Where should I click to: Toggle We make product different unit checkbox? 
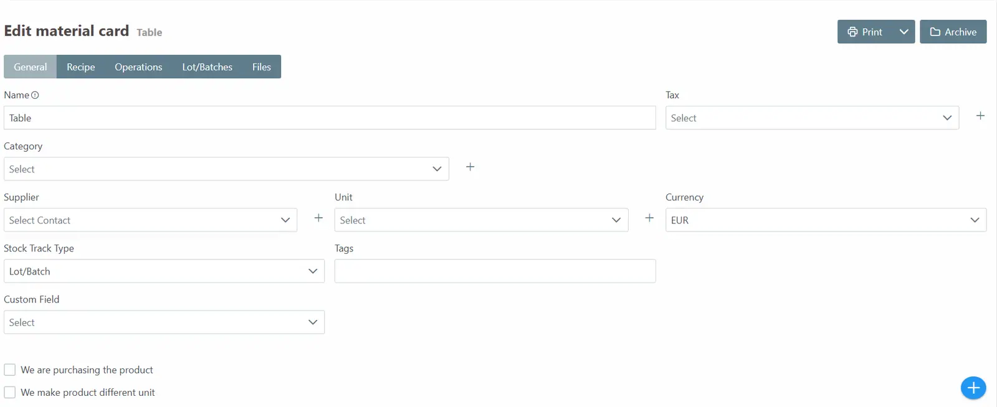click(10, 393)
